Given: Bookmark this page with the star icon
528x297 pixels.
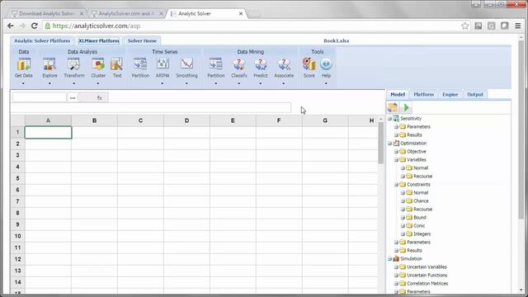Looking at the screenshot, I should pos(465,26).
